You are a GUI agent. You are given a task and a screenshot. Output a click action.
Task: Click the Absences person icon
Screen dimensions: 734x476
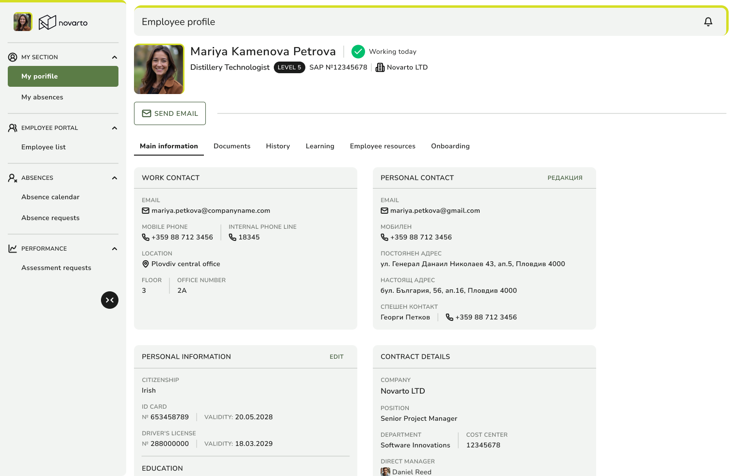13,178
